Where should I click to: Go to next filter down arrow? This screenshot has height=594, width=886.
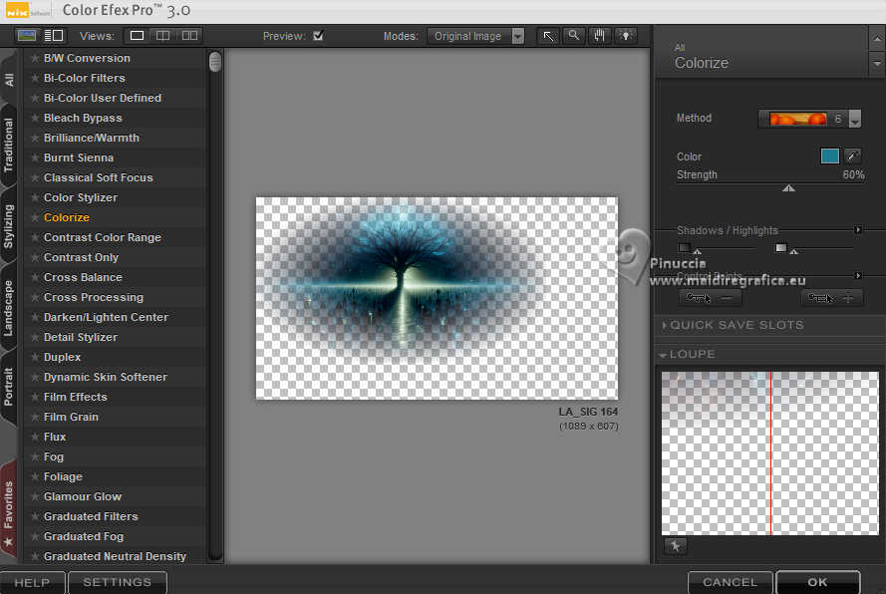pyautogui.click(x=877, y=65)
